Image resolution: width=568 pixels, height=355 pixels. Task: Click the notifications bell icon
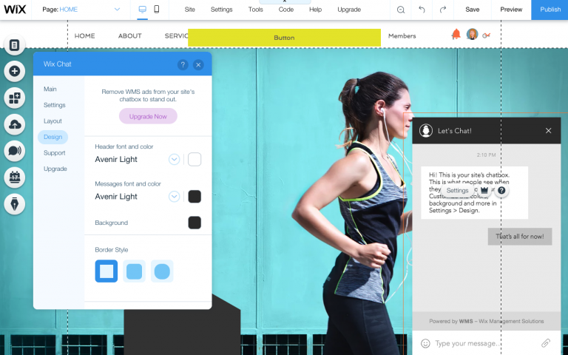point(456,35)
